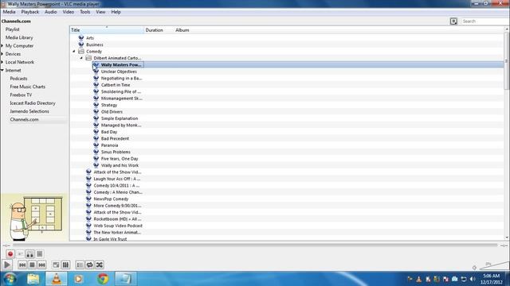Open the Media menu

[9, 12]
